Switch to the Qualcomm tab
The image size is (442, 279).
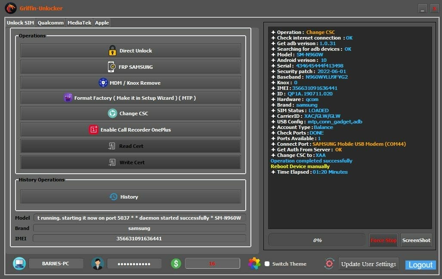51,23
